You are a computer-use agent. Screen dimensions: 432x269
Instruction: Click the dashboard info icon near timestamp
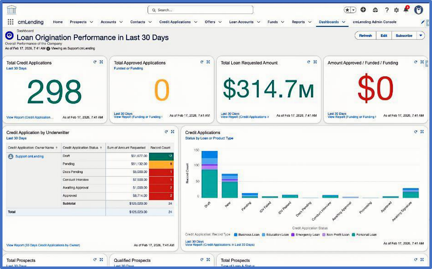[48, 49]
